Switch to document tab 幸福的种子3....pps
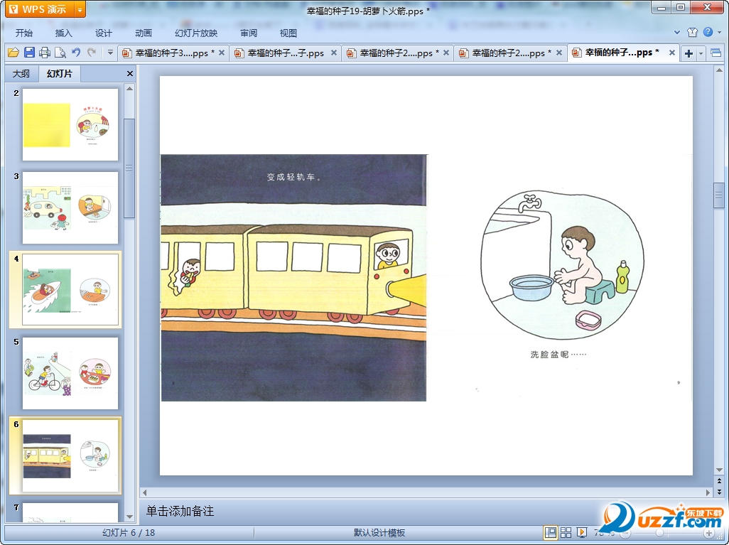729x545 pixels. click(x=173, y=53)
